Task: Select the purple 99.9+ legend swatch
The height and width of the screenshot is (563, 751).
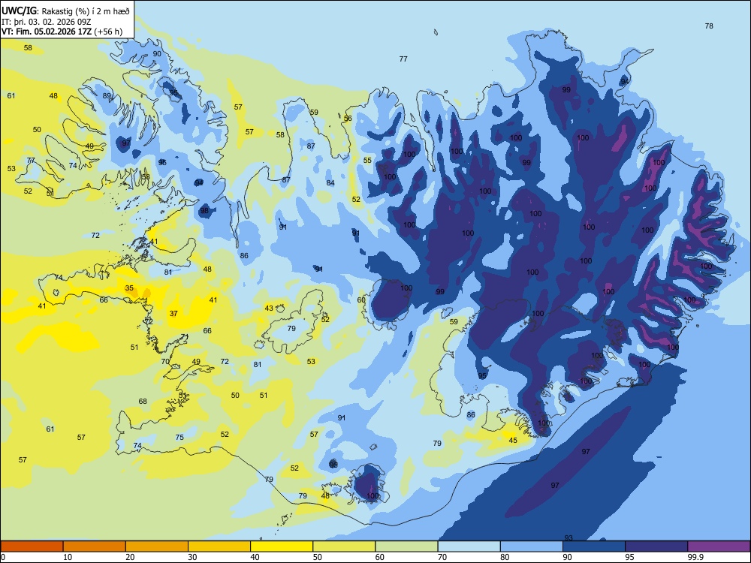Action: coord(719,546)
